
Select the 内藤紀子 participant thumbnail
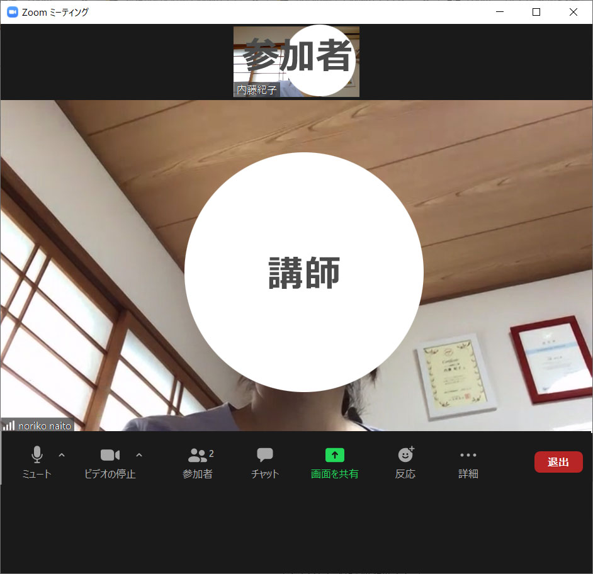pos(296,61)
